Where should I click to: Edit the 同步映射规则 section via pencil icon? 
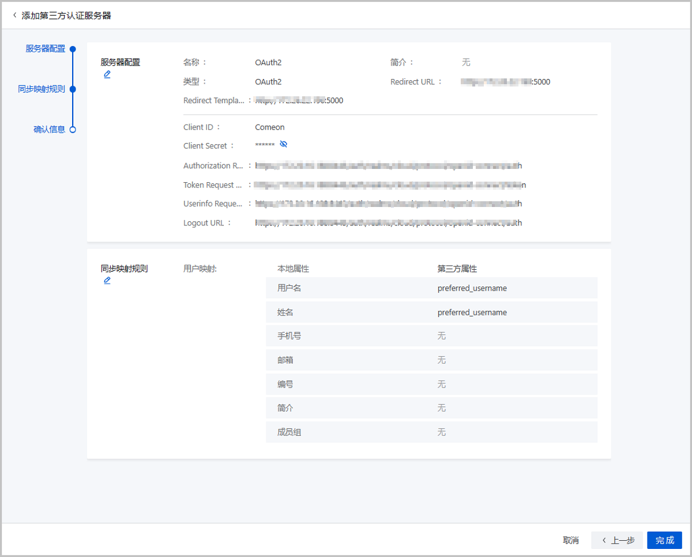[107, 280]
